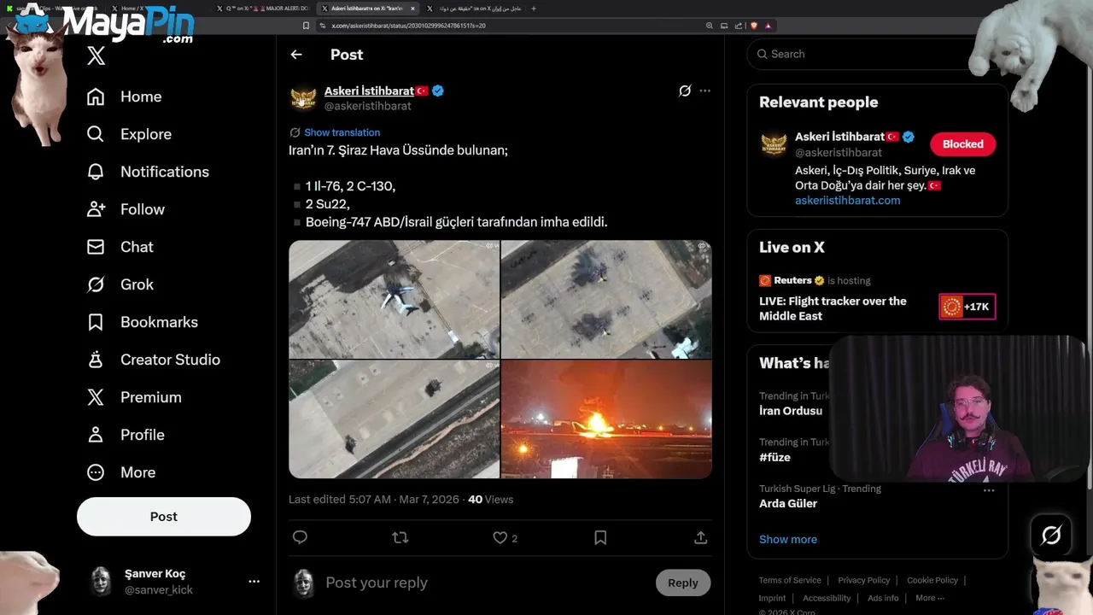Click the bookmark icon in address bar

coord(306,26)
